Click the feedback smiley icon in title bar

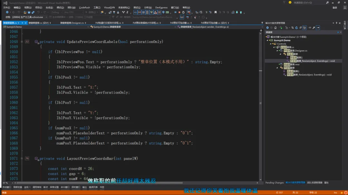click(x=290, y=3)
